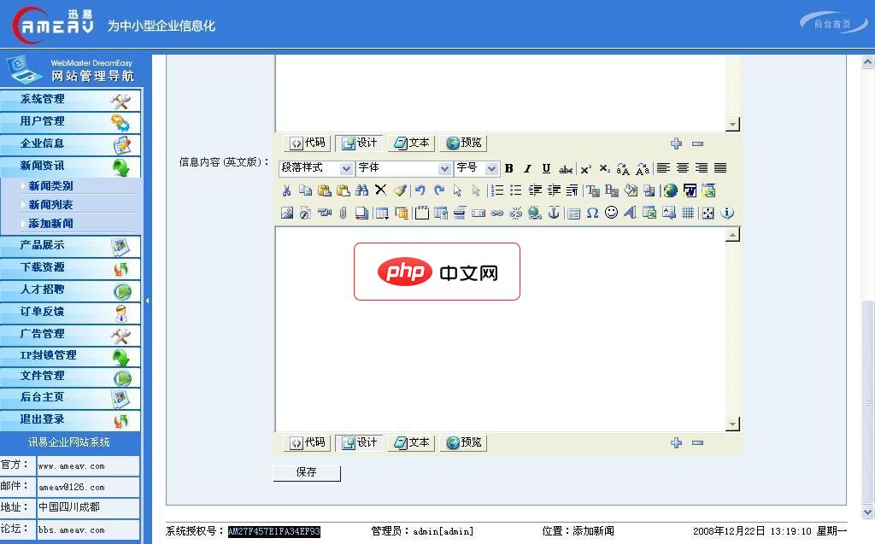Undo the last edit
The width and height of the screenshot is (875, 544).
(420, 190)
